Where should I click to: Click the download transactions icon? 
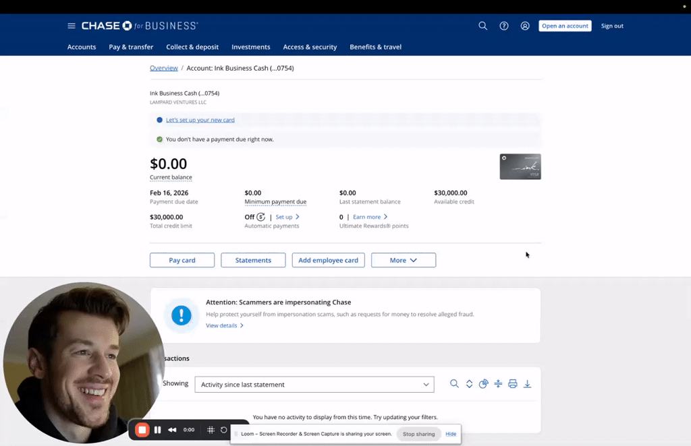527,384
